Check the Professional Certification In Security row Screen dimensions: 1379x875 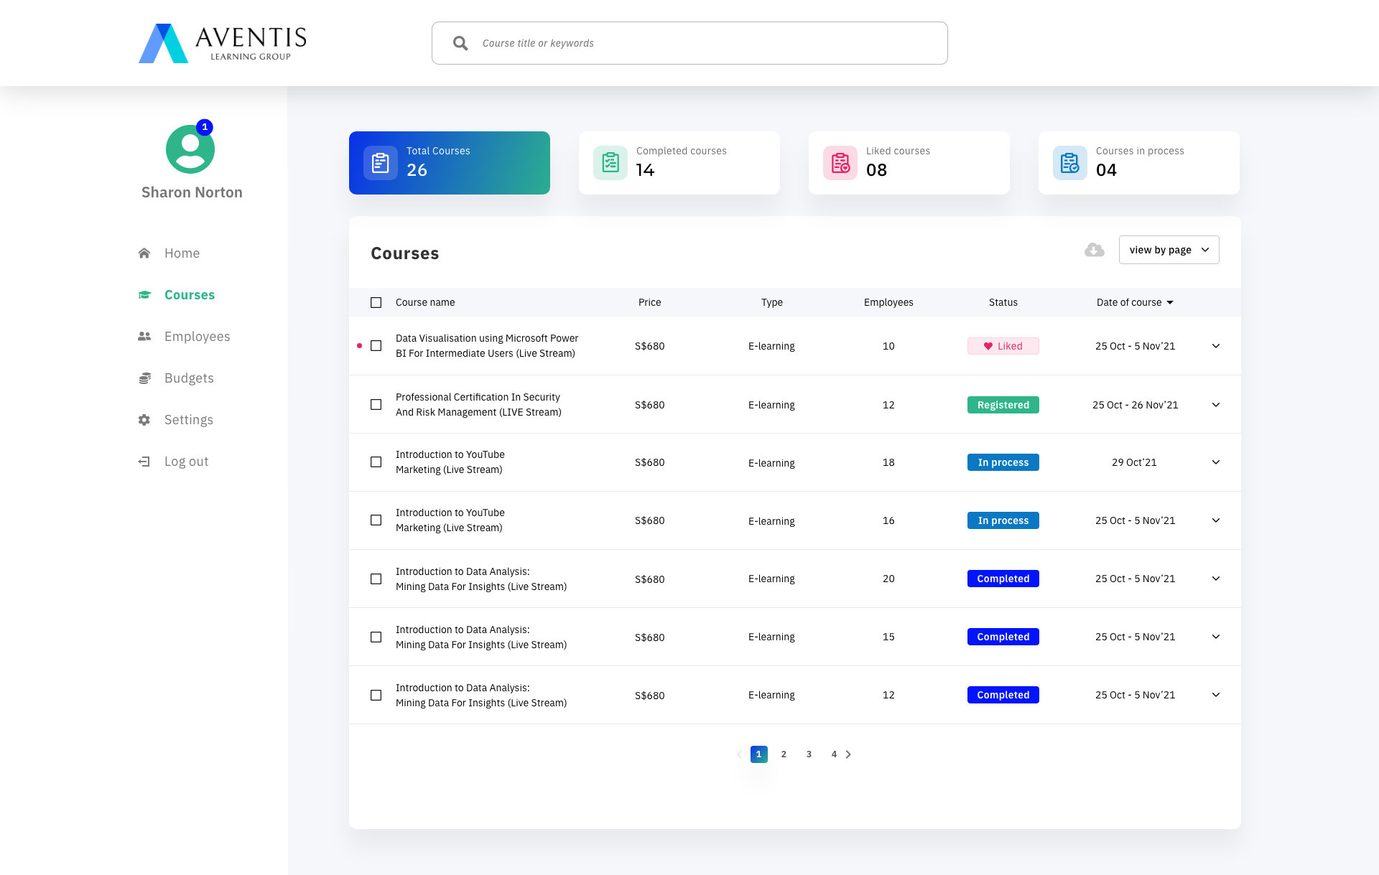click(x=376, y=405)
